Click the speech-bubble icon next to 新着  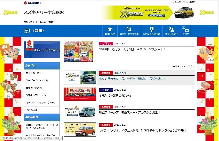tap(27, 31)
